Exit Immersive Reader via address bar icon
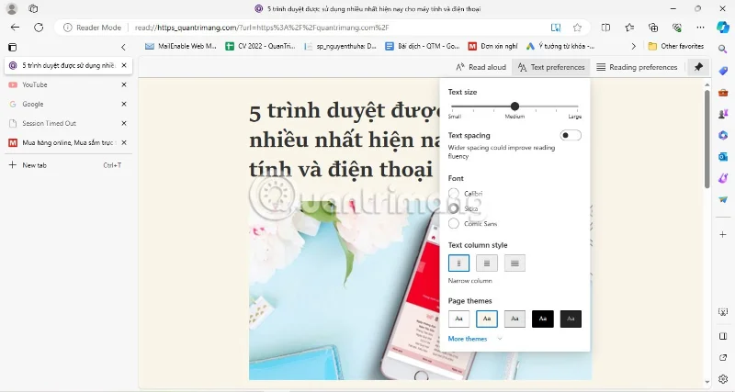Viewport: 735px width, 392px height. 556,28
